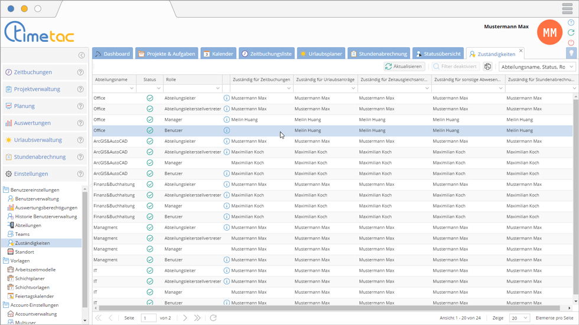Collapse the Benutzereinstellungen folder
Image resolution: width=579 pixels, height=325 pixels.
pyautogui.click(x=6, y=190)
